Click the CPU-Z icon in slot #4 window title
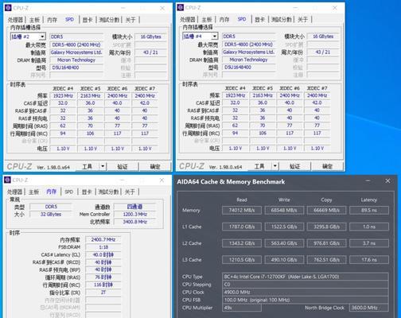The width and height of the screenshot is (401, 318). pyautogui.click(x=181, y=7)
